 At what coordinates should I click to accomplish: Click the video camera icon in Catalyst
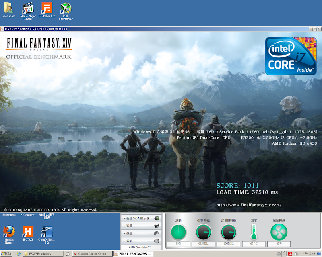point(157,226)
